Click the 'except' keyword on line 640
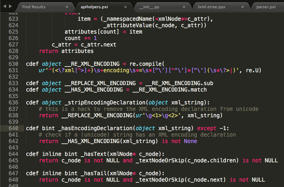Screen dimensions: 284x187 click(207, 128)
